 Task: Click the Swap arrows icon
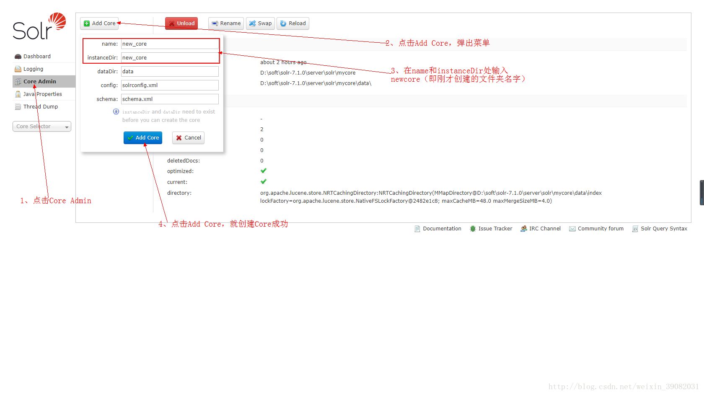[x=253, y=23]
